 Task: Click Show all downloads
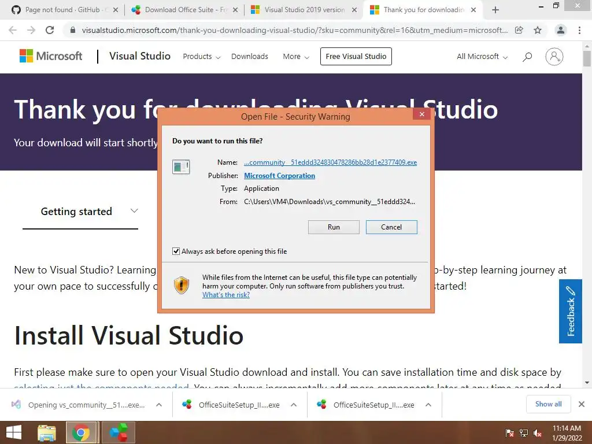click(x=548, y=404)
